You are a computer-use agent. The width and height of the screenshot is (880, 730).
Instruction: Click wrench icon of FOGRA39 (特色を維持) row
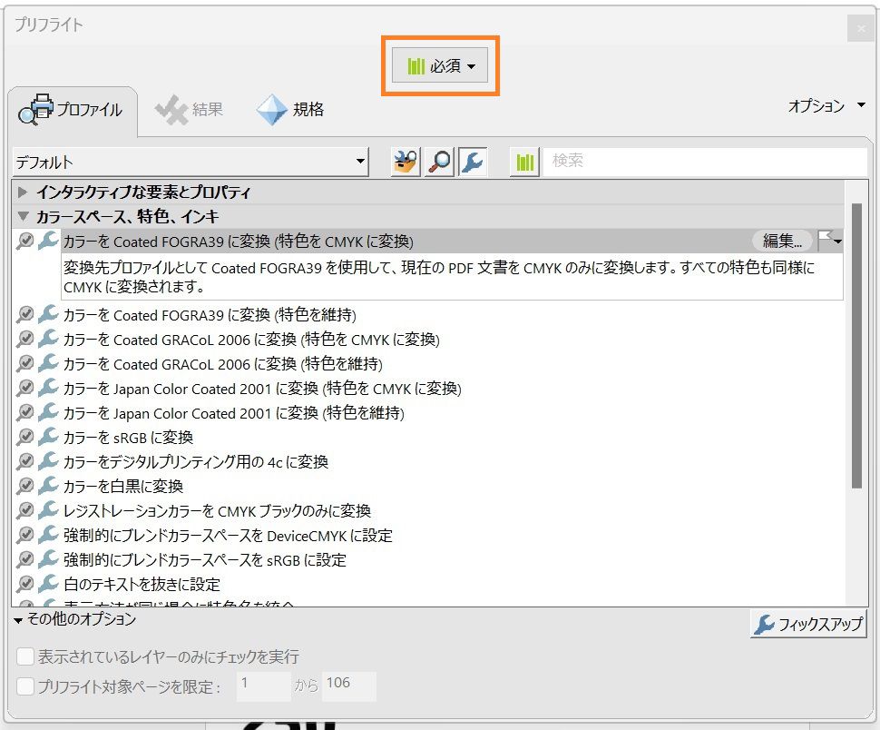[48, 314]
